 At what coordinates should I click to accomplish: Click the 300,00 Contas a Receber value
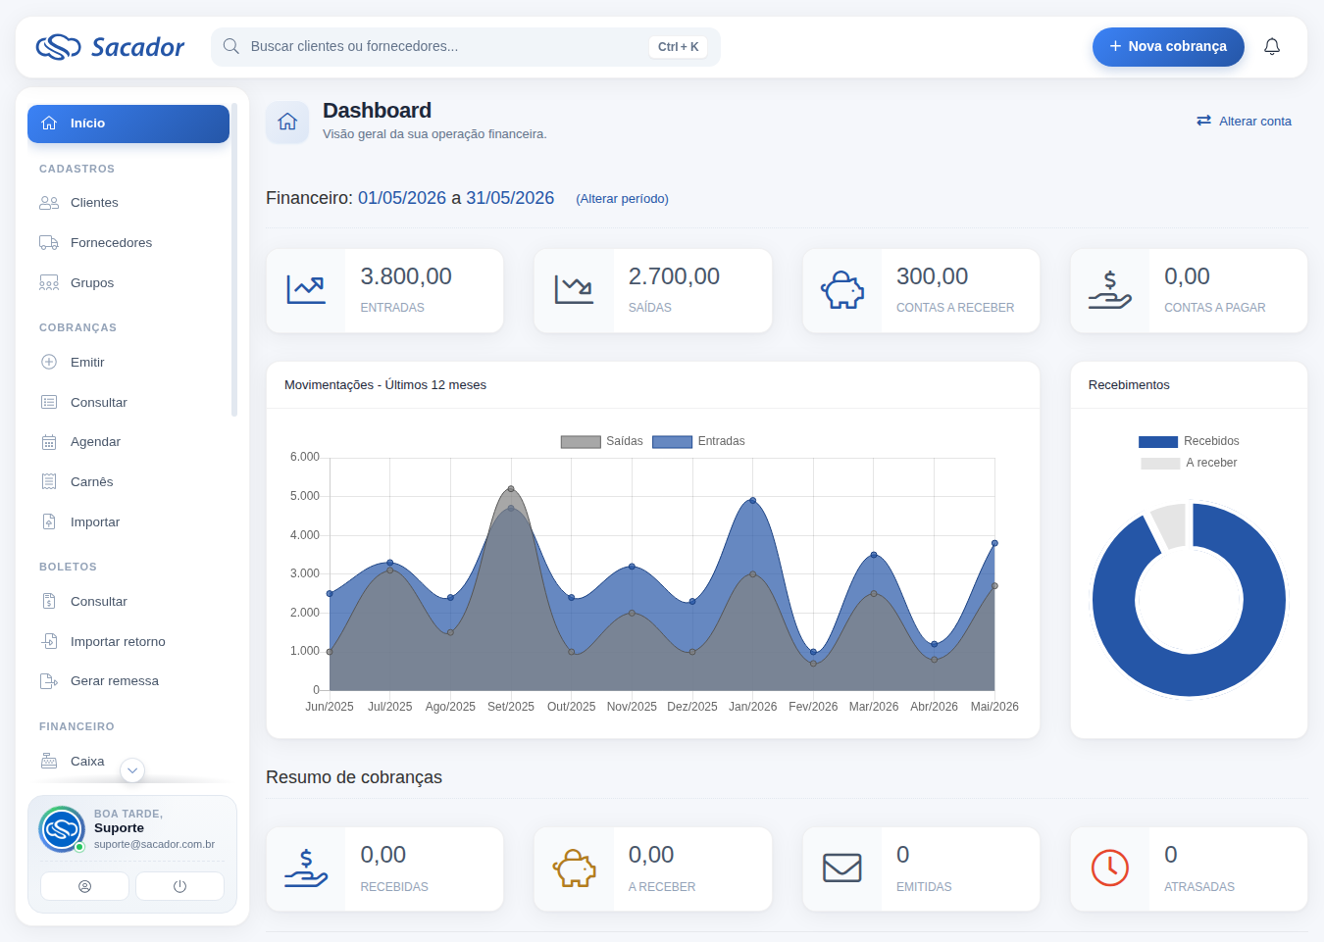pos(932,276)
